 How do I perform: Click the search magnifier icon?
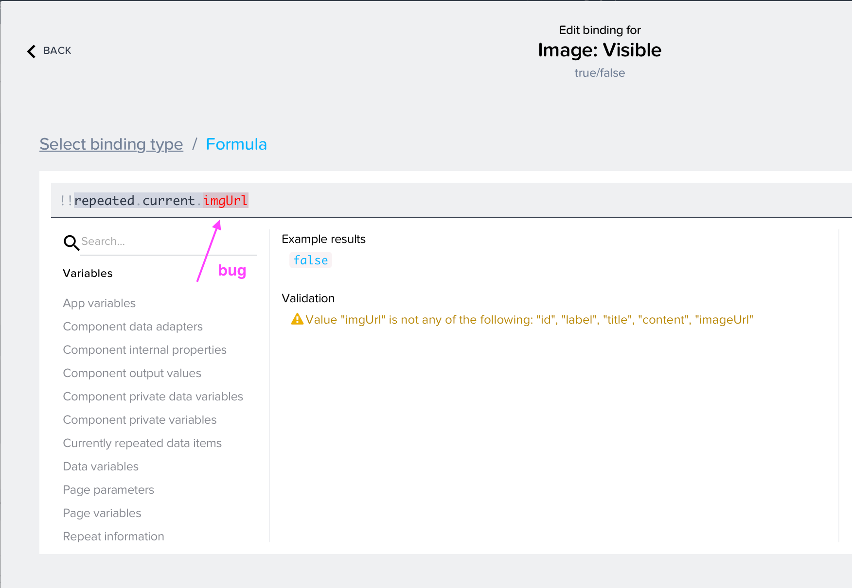pos(71,242)
